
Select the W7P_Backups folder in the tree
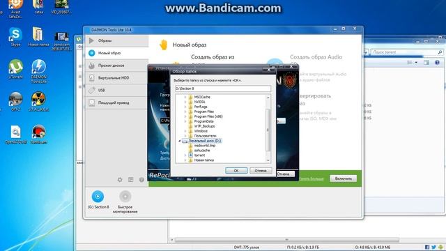tap(204, 126)
